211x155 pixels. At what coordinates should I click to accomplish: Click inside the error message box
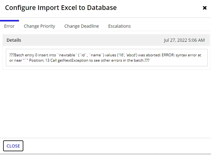(107, 58)
